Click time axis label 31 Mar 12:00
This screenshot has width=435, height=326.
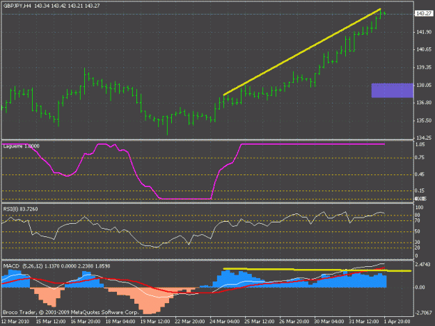(x=364, y=322)
